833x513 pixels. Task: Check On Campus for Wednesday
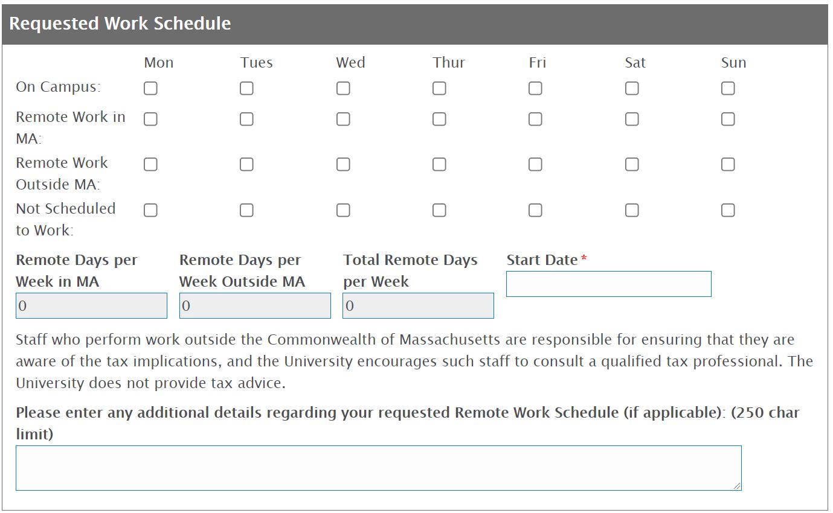(x=343, y=89)
